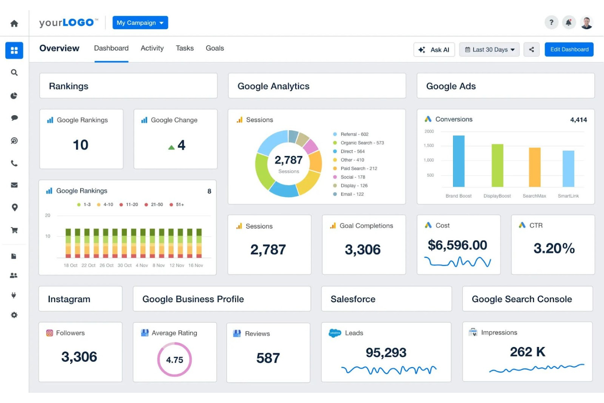Open the Rankings section header

(x=129, y=86)
